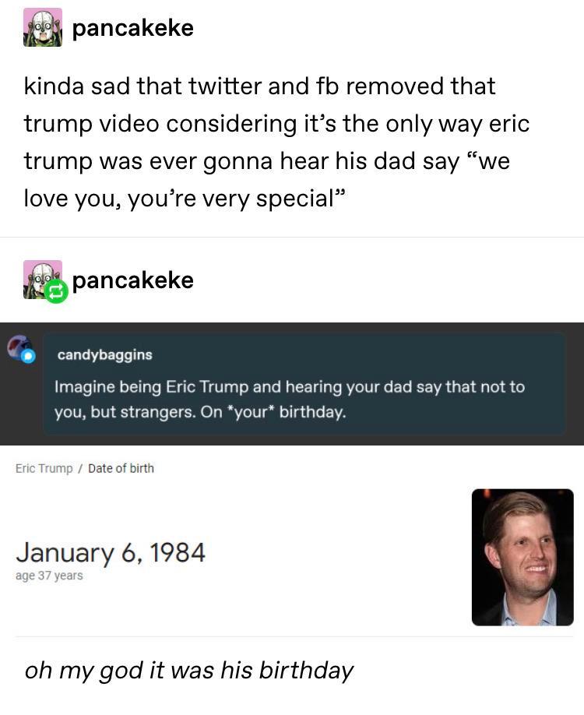This screenshot has height=715, width=584.
Task: Open the portrait photo beside the birth date
Action: click(522, 557)
